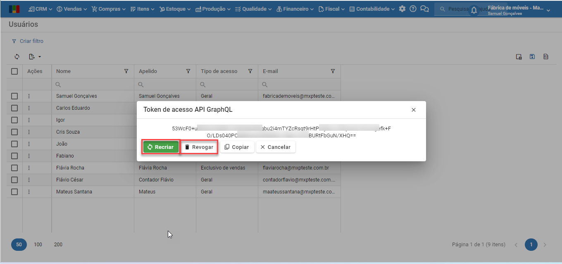Image resolution: width=562 pixels, height=264 pixels.
Task: Expand the Estoque menu
Action: [x=175, y=9]
